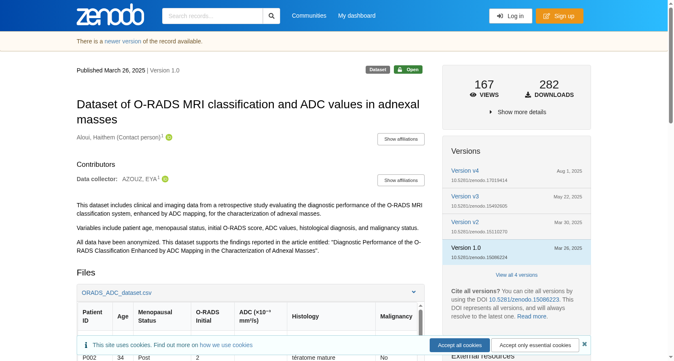
Task: Open the Communities menu item
Action: pos(309,16)
